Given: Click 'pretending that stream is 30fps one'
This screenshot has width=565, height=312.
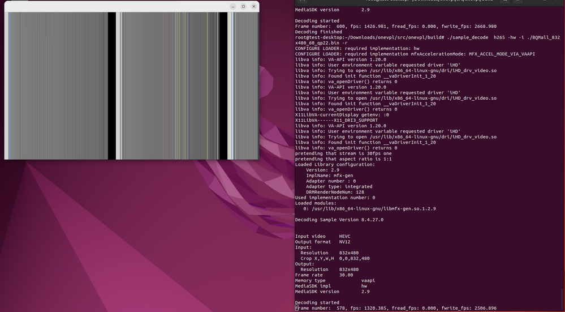Looking at the screenshot, I should [x=343, y=153].
